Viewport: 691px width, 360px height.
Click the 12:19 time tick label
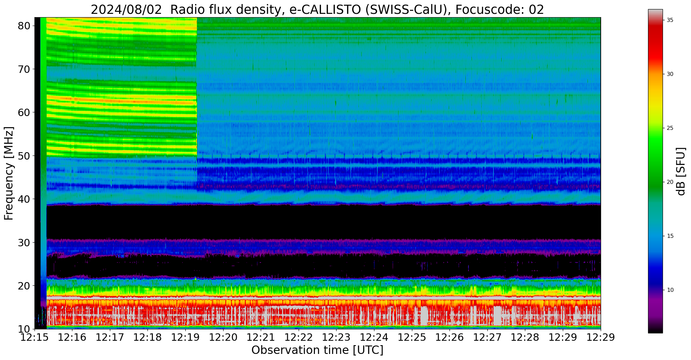(x=185, y=337)
